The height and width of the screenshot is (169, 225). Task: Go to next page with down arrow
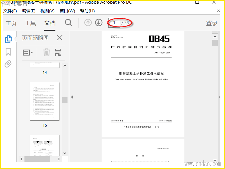click(99, 23)
